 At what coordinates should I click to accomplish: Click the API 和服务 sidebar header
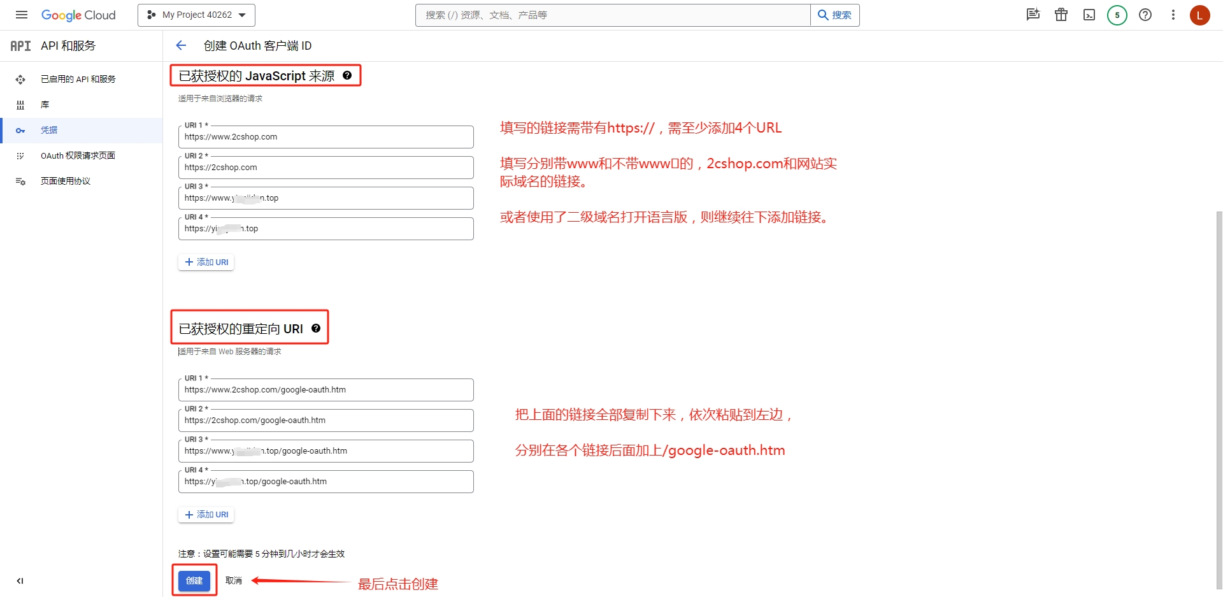click(68, 46)
